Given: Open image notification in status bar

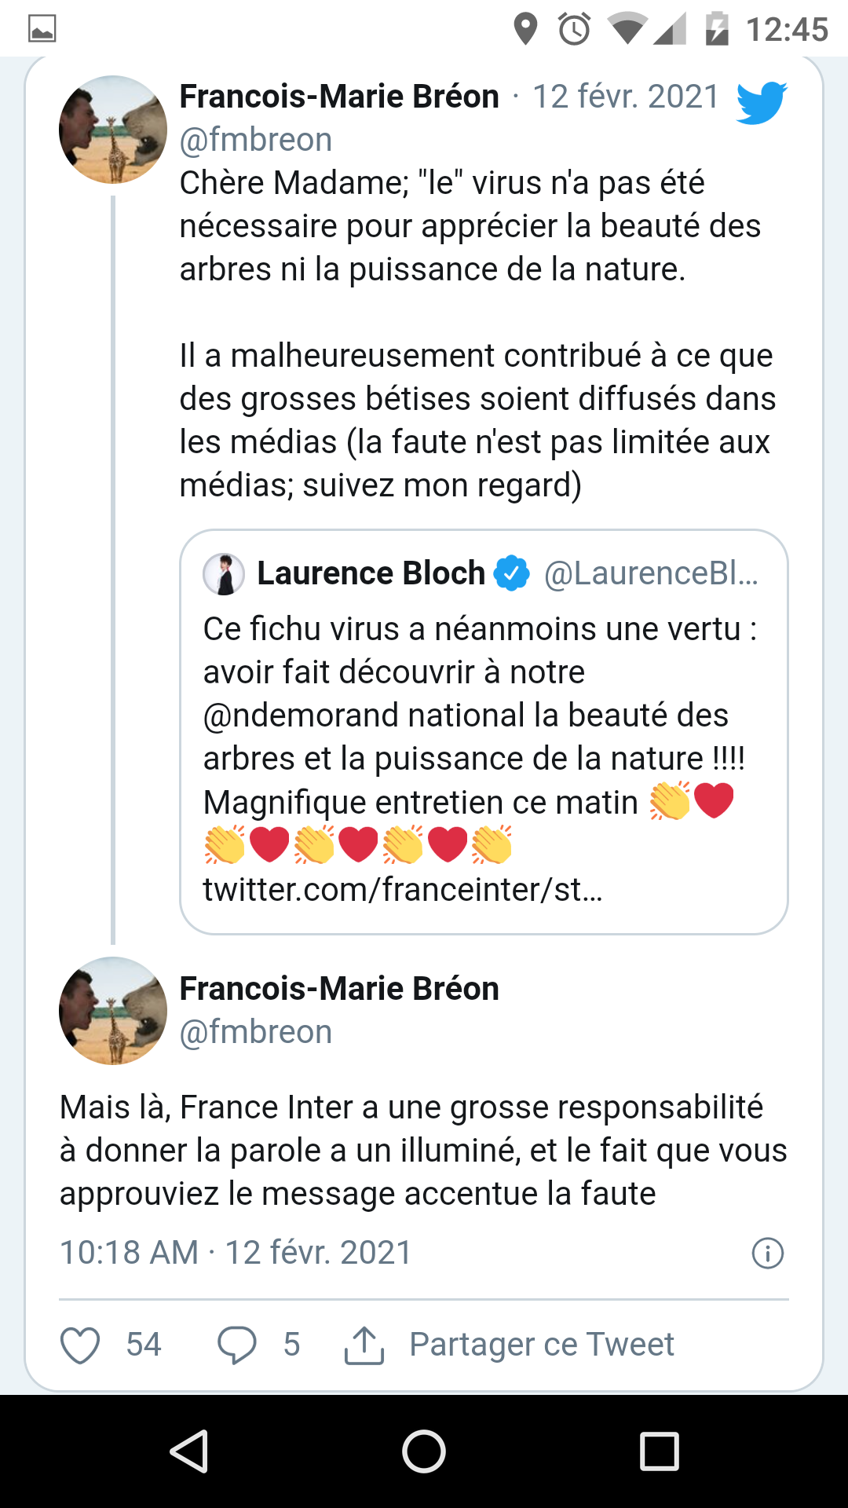Looking at the screenshot, I should tap(42, 29).
